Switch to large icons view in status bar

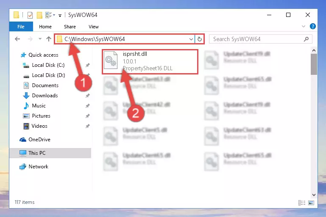[x=311, y=203]
